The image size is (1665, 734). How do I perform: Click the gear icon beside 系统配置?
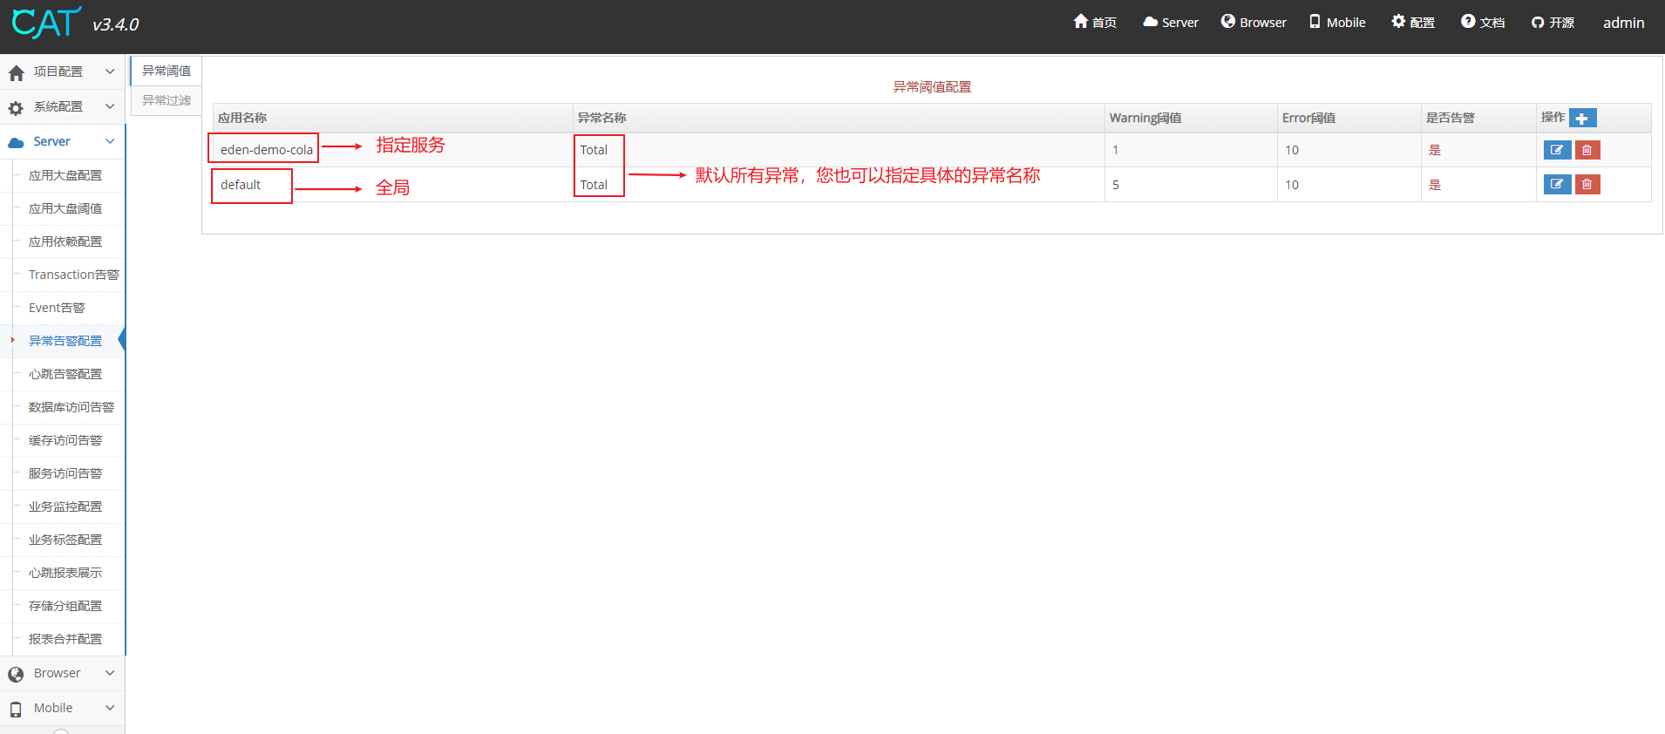[x=16, y=107]
